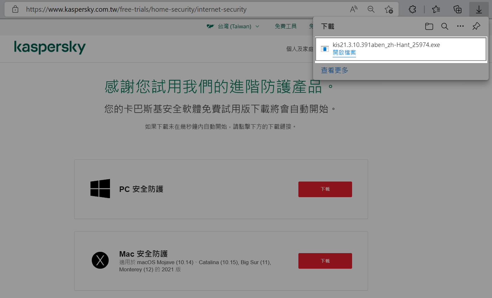The width and height of the screenshot is (492, 298).
Task: Open downloads folder icon in panel
Action: (429, 27)
